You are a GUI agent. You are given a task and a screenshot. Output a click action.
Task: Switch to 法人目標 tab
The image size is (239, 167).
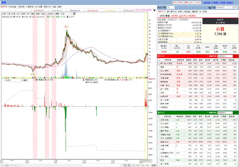click(x=203, y=12)
